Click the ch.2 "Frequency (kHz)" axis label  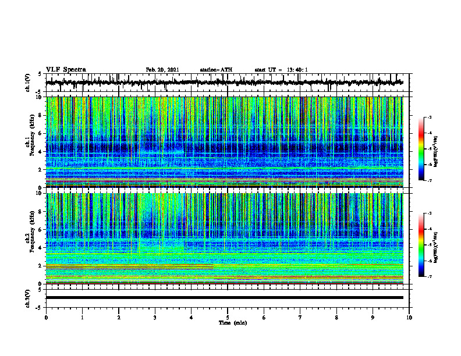[x=32, y=232]
